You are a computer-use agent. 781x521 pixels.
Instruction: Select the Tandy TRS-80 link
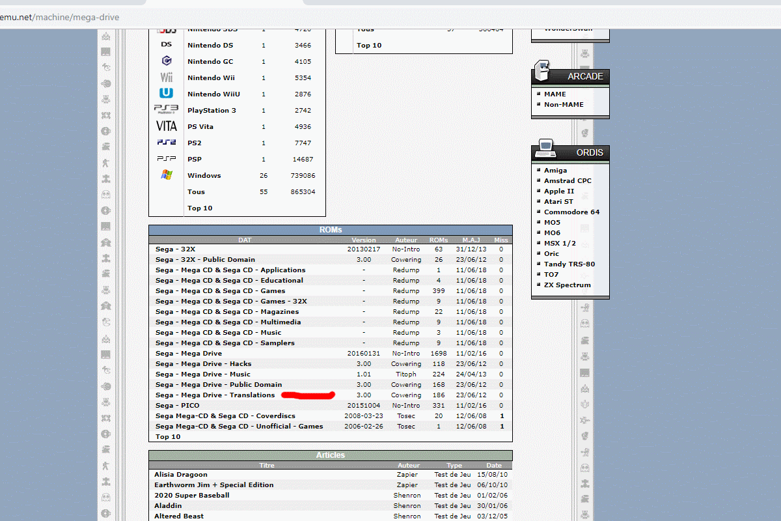coord(569,264)
